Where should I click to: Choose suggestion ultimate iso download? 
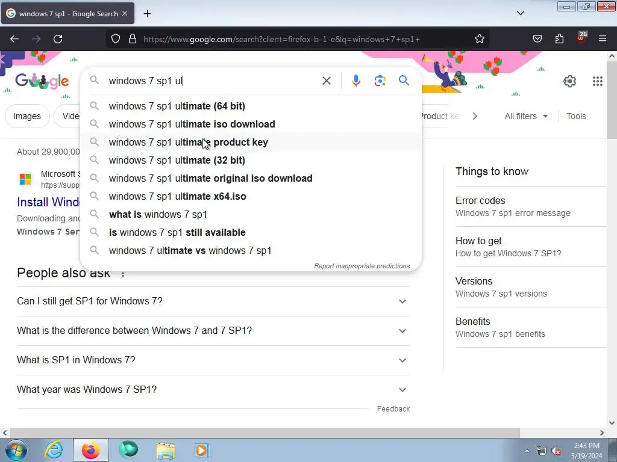click(x=251, y=124)
